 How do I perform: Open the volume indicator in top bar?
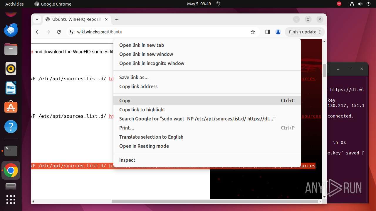(x=360, y=4)
